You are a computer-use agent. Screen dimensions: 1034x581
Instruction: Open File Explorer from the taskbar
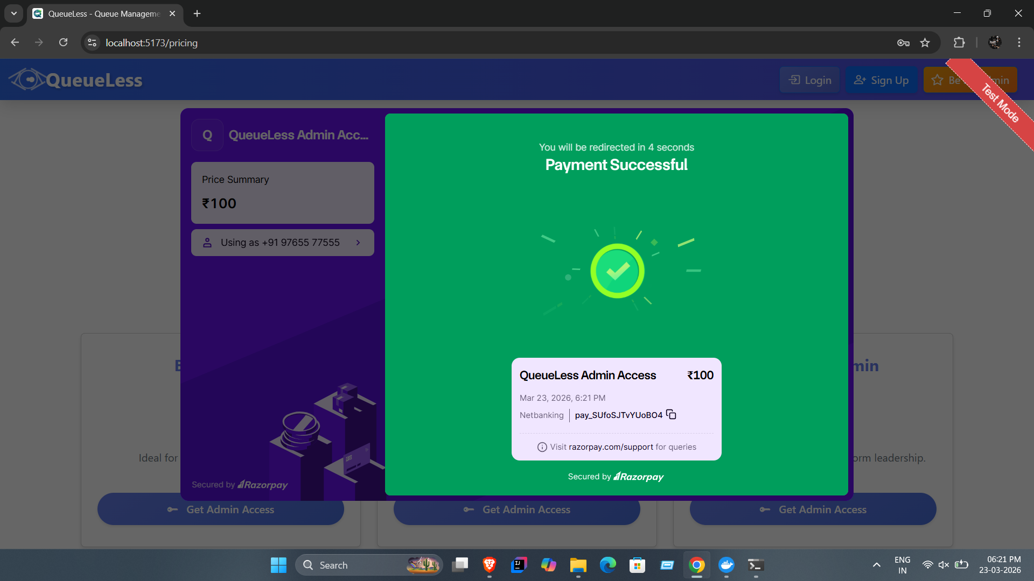click(x=578, y=565)
